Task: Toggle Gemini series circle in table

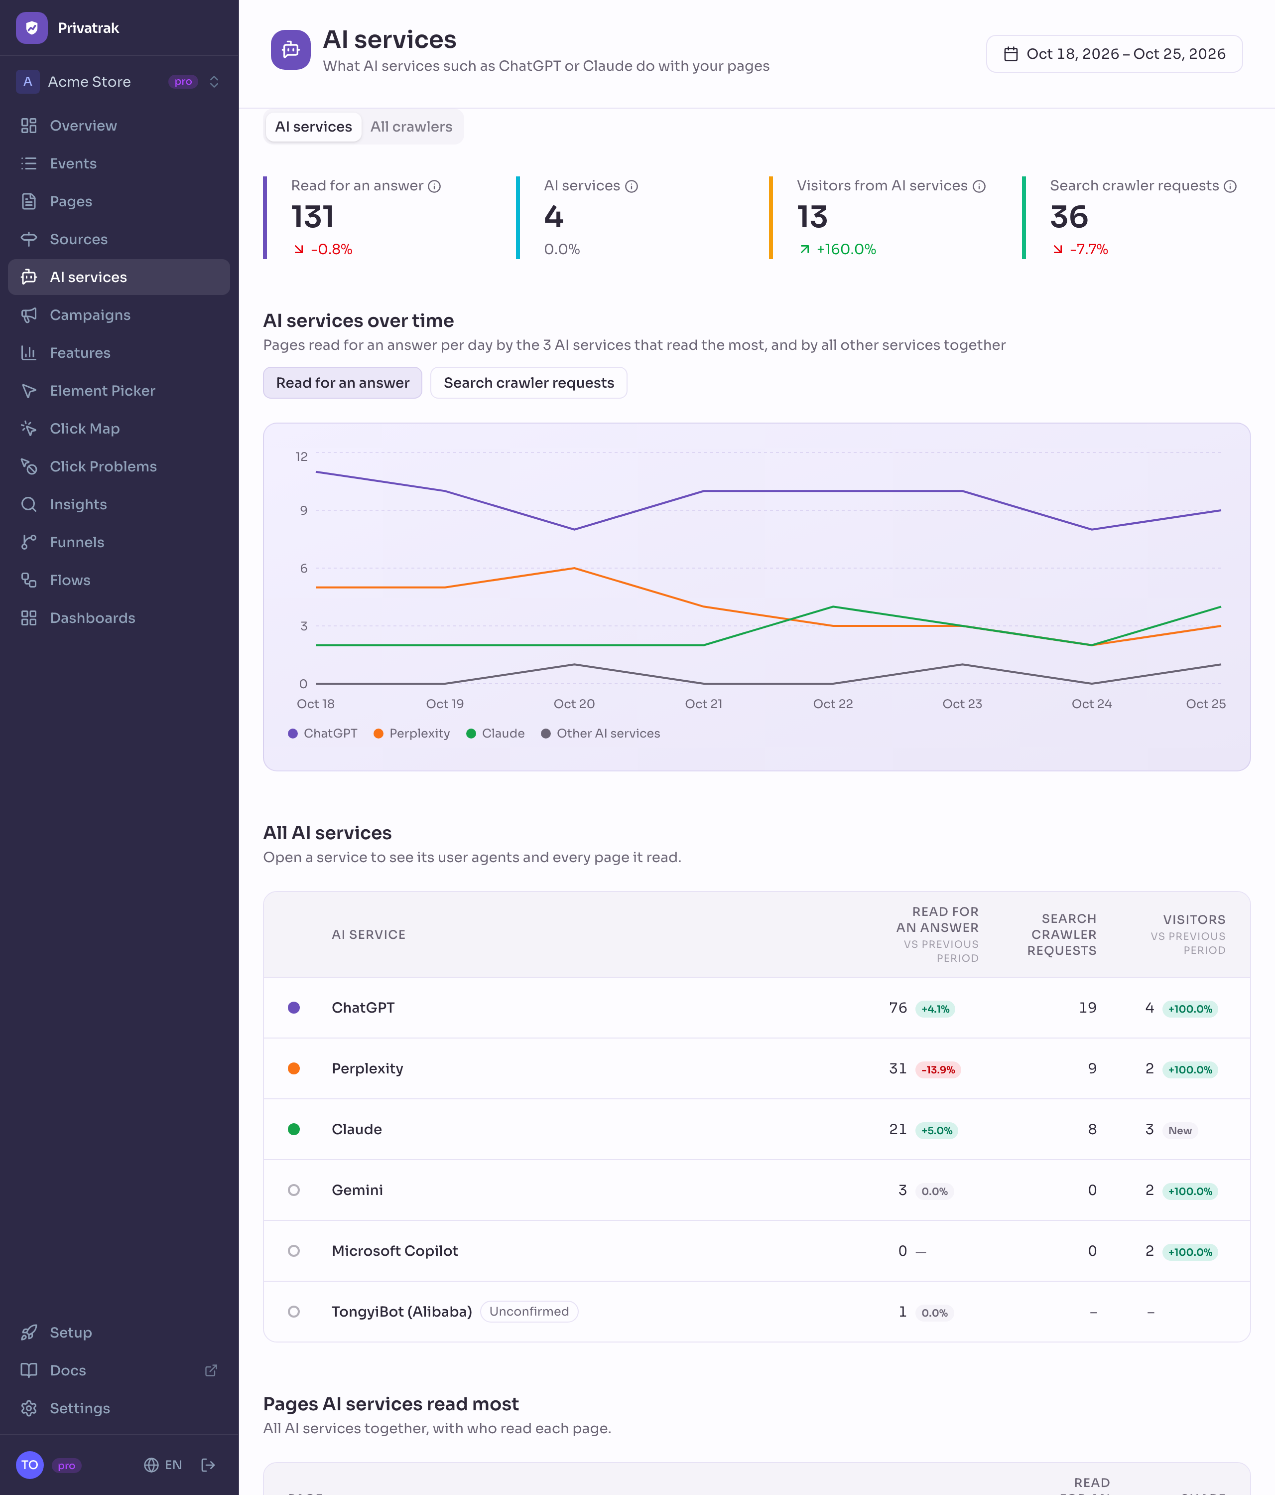Action: (293, 1190)
